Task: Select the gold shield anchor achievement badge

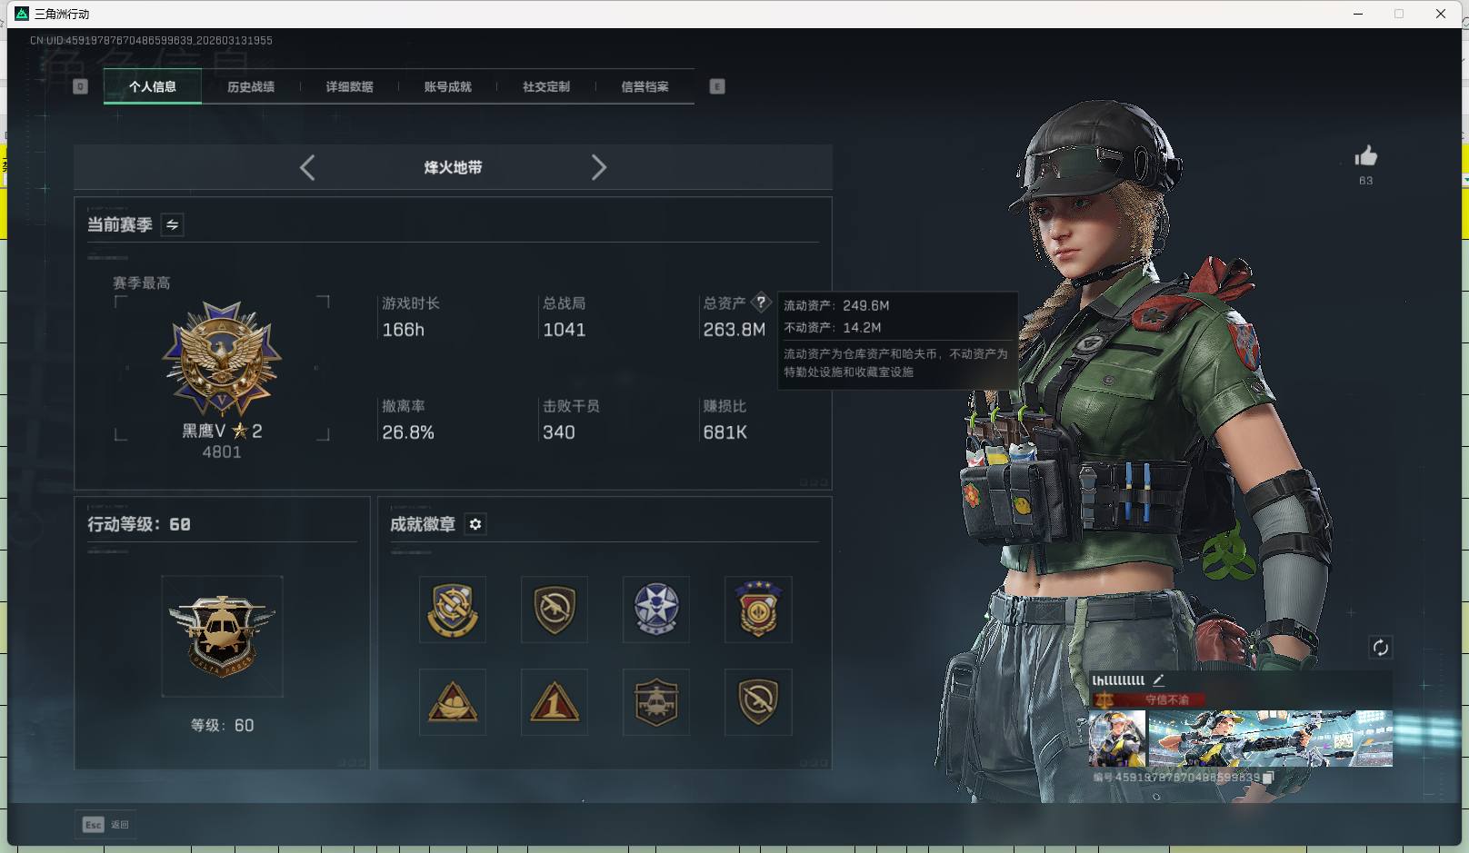Action: tap(452, 610)
